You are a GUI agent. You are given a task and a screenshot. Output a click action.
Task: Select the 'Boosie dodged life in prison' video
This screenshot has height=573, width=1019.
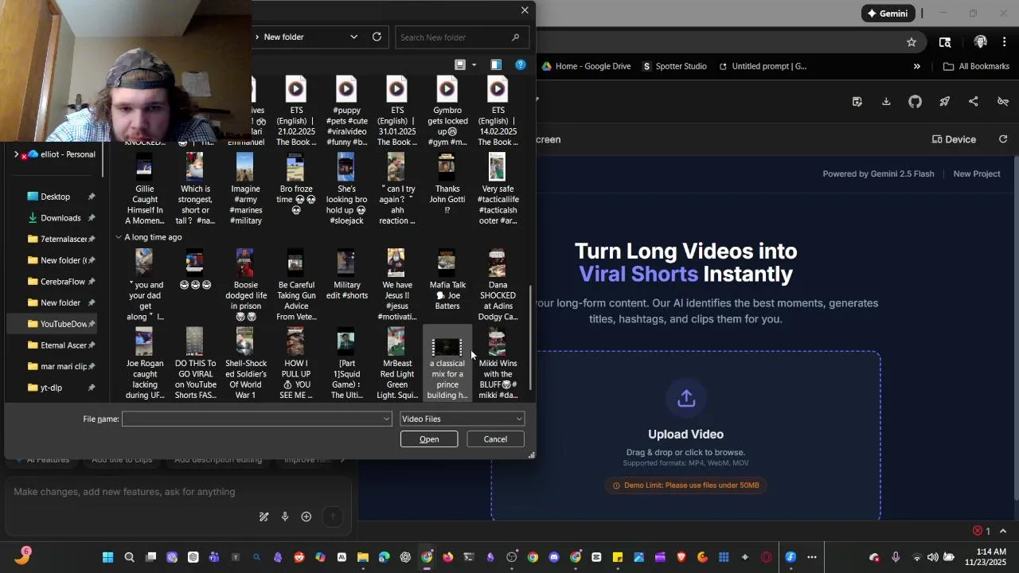tap(245, 284)
